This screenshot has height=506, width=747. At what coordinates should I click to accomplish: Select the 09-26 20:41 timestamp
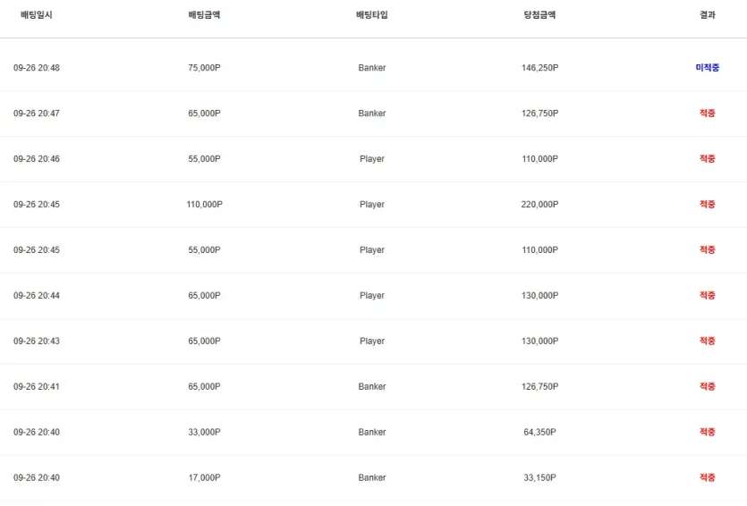point(37,386)
